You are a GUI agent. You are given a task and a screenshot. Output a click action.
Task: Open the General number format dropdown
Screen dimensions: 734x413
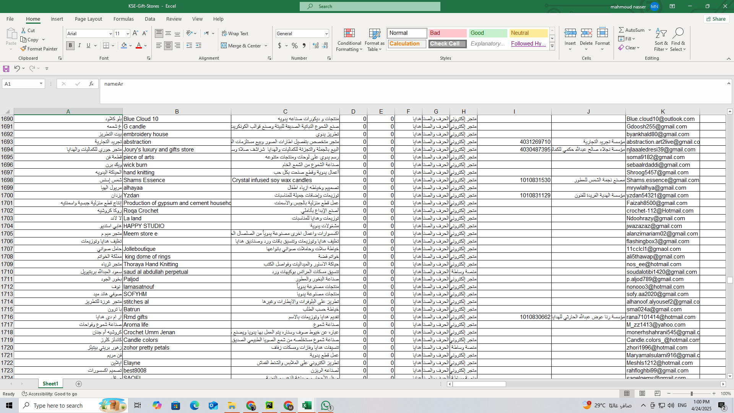(326, 34)
